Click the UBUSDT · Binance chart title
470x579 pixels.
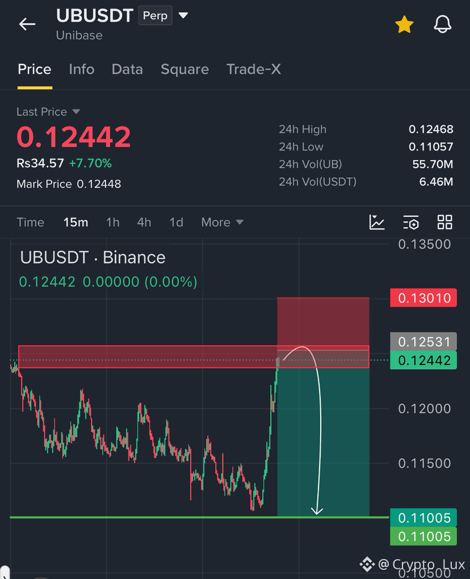pyautogui.click(x=93, y=257)
